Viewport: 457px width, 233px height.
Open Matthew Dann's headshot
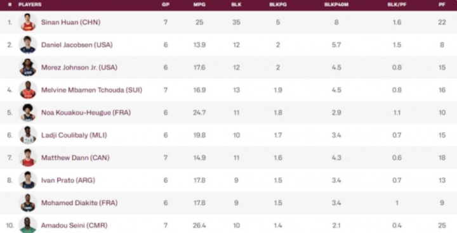point(28,158)
